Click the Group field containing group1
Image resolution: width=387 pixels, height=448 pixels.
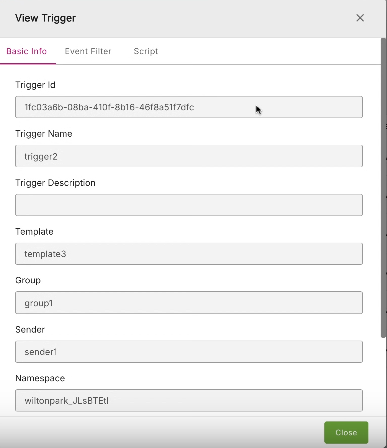point(189,303)
